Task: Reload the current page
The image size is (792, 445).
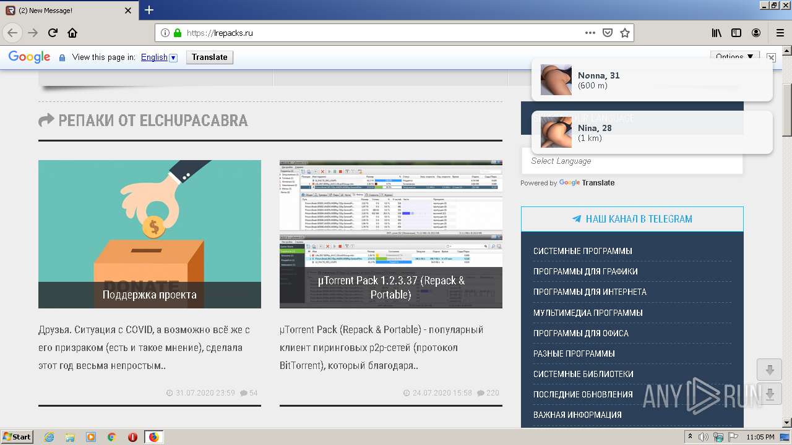Action: [x=53, y=33]
